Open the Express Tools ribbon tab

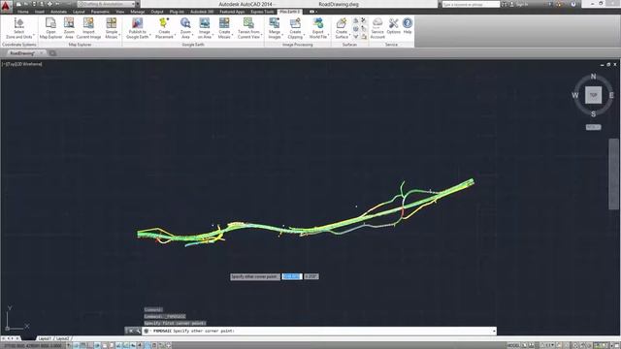point(262,12)
